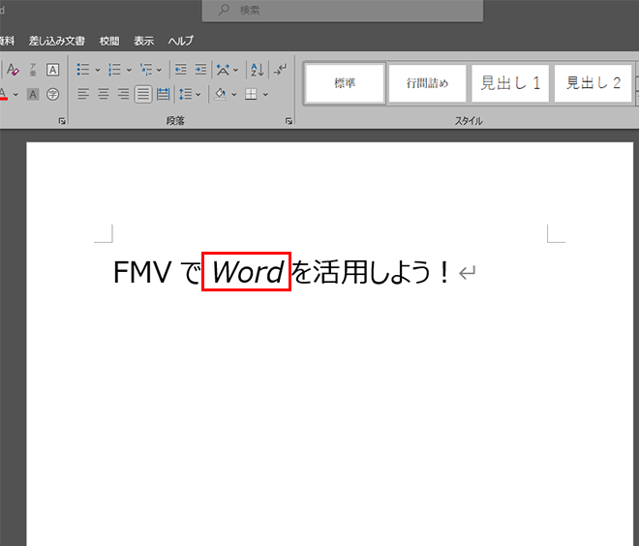Place cursor in the italic word Word
The width and height of the screenshot is (639, 546).
coord(248,272)
